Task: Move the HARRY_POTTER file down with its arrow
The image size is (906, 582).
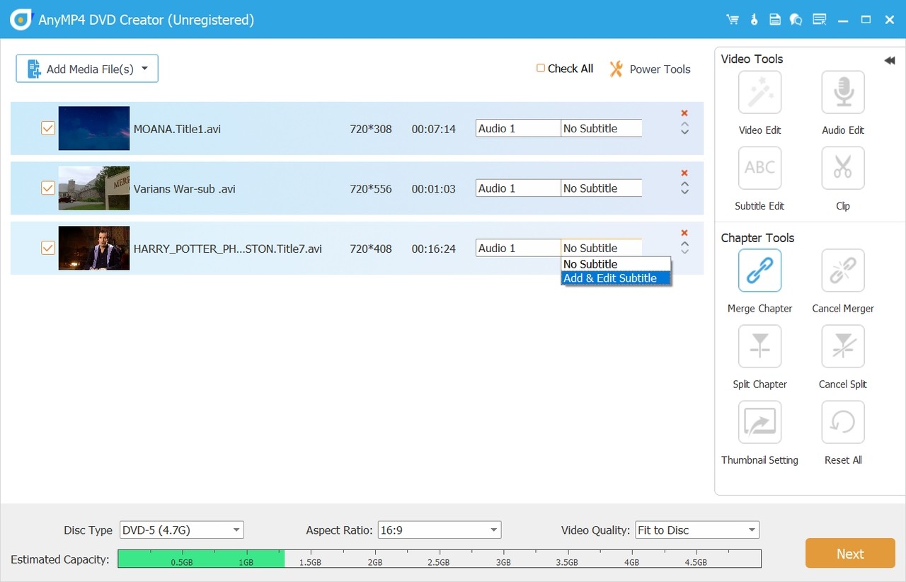Action: 684,251
